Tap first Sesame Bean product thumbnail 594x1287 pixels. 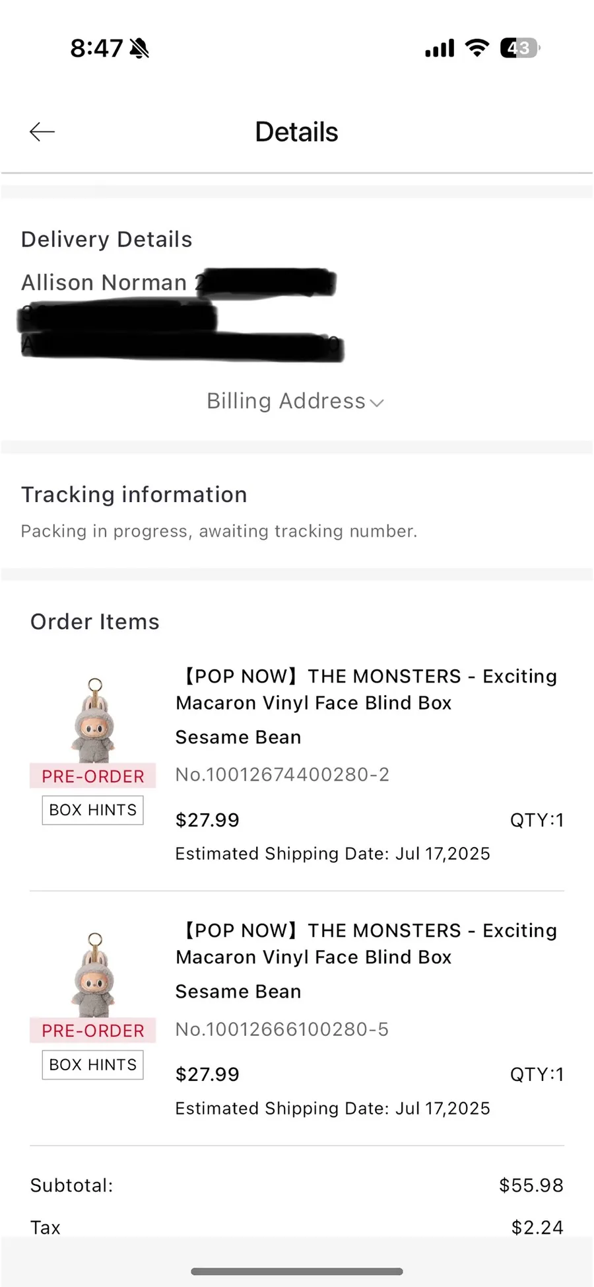tap(94, 720)
